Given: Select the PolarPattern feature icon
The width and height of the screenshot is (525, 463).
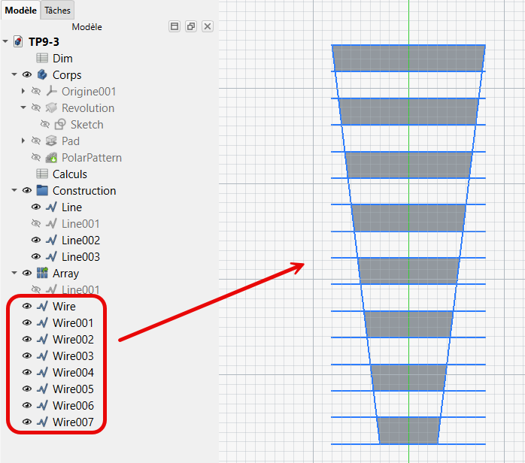Looking at the screenshot, I should pyautogui.click(x=51, y=158).
